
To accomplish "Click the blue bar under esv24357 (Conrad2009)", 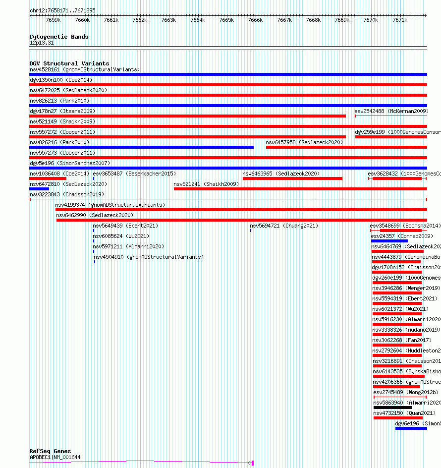I will 389,241.
